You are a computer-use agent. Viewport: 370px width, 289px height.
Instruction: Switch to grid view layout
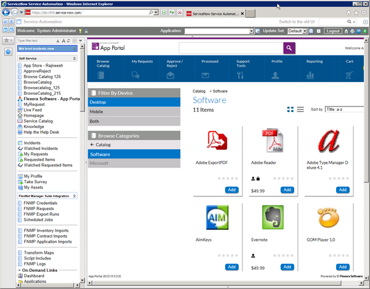pyautogui.click(x=290, y=110)
